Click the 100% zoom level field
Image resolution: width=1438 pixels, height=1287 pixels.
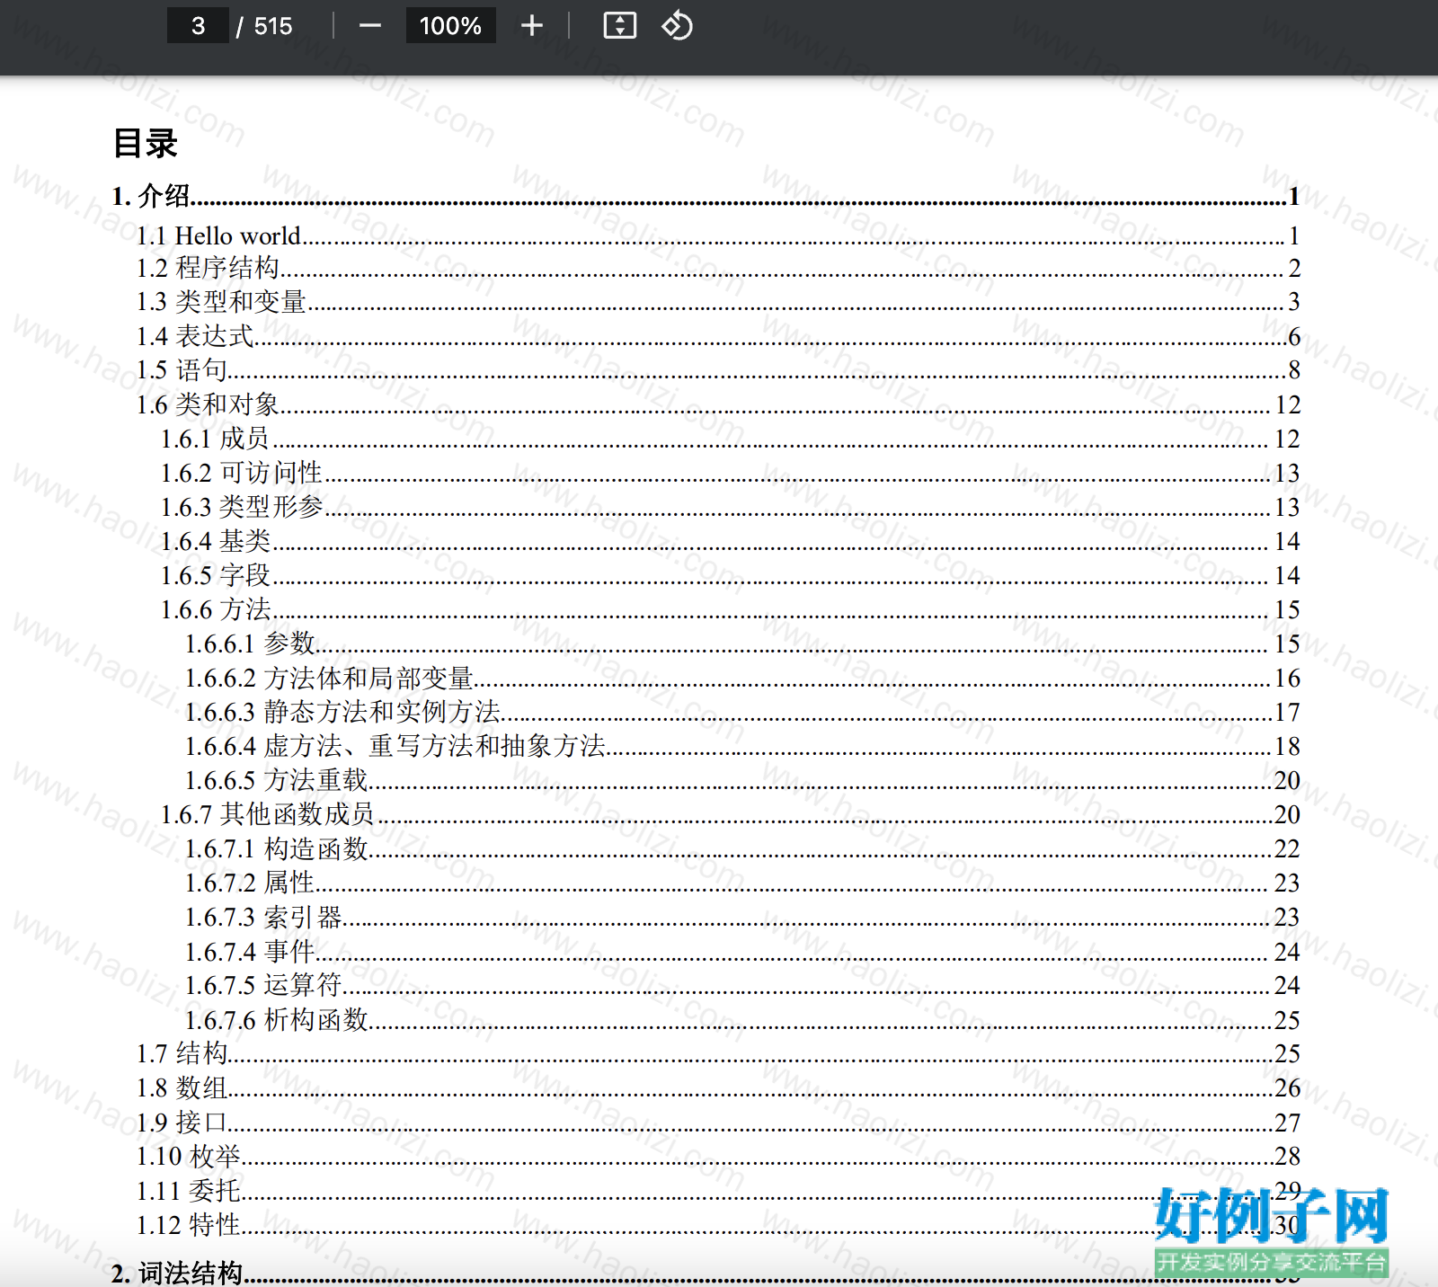pyautogui.click(x=450, y=26)
